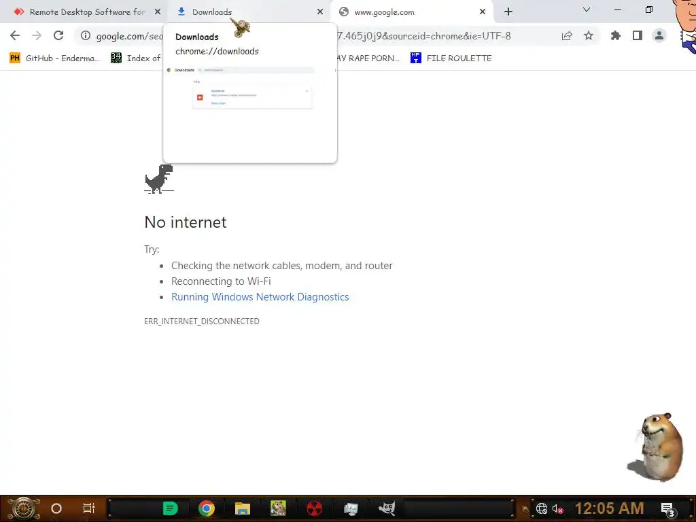Toggle the Chrome side panel
Viewport: 696px width, 522px height.
[x=638, y=35]
